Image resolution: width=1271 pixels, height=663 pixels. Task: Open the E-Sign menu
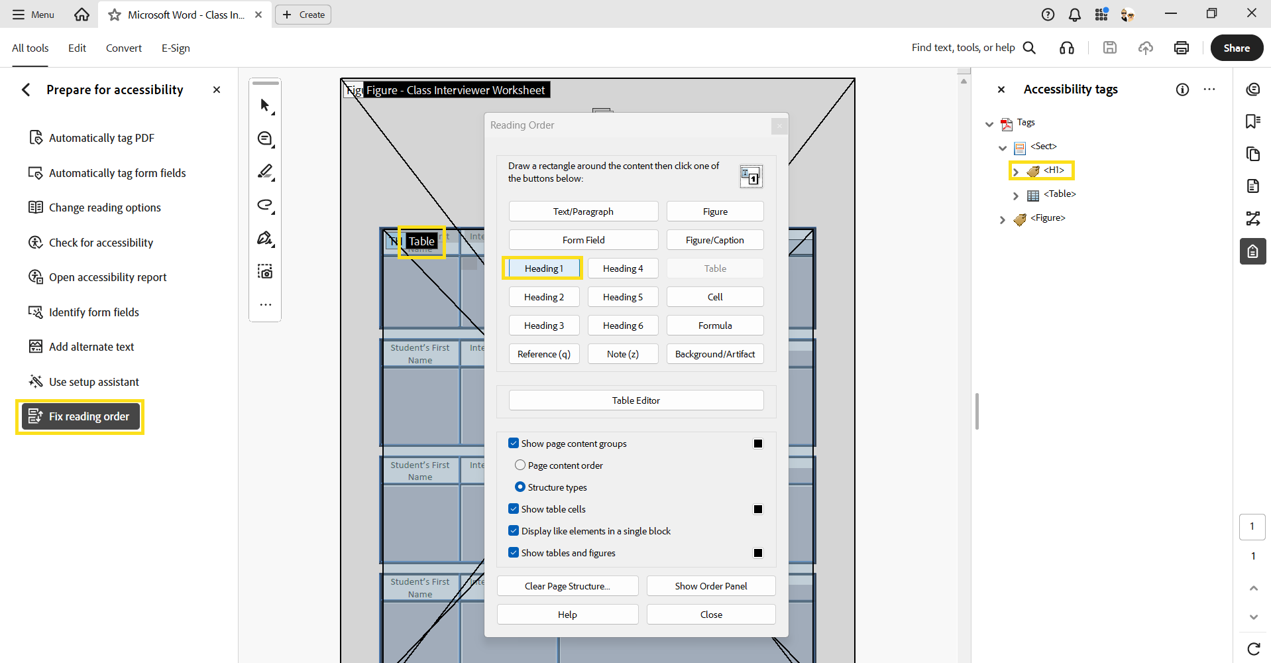pyautogui.click(x=176, y=48)
